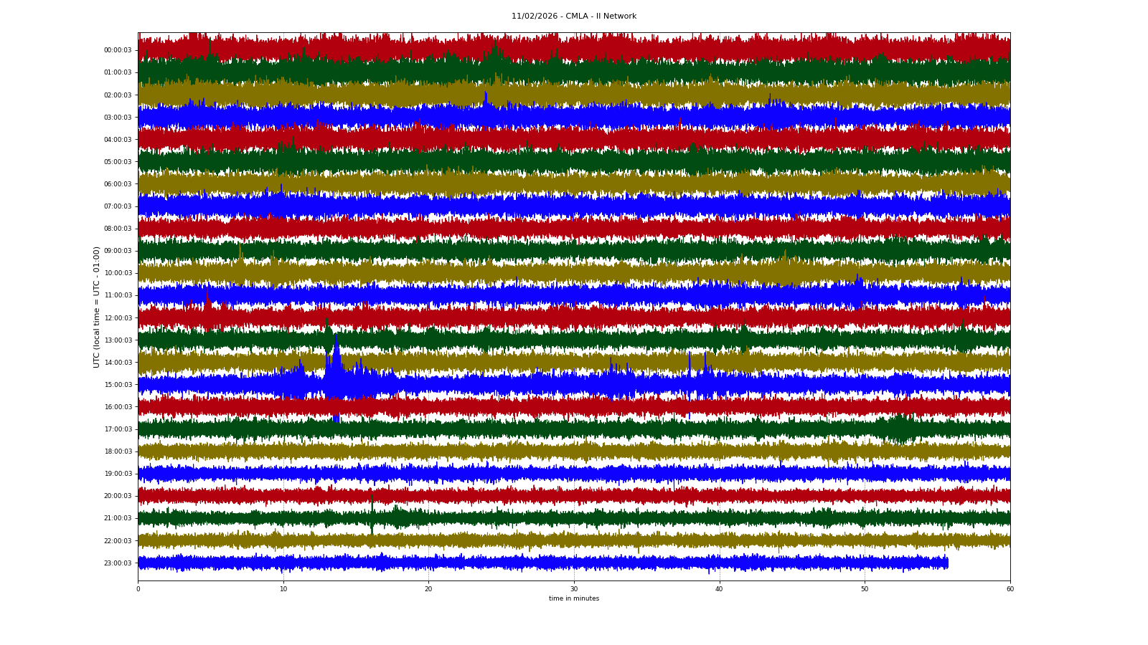Select the x-axis tick label 20
This screenshot has width=1148, height=645.
tap(428, 589)
